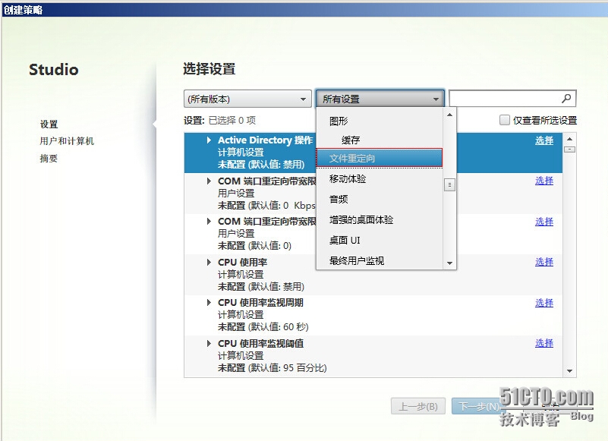
Task: Collapse the 所有设置 category dropdown
Action: (380, 99)
